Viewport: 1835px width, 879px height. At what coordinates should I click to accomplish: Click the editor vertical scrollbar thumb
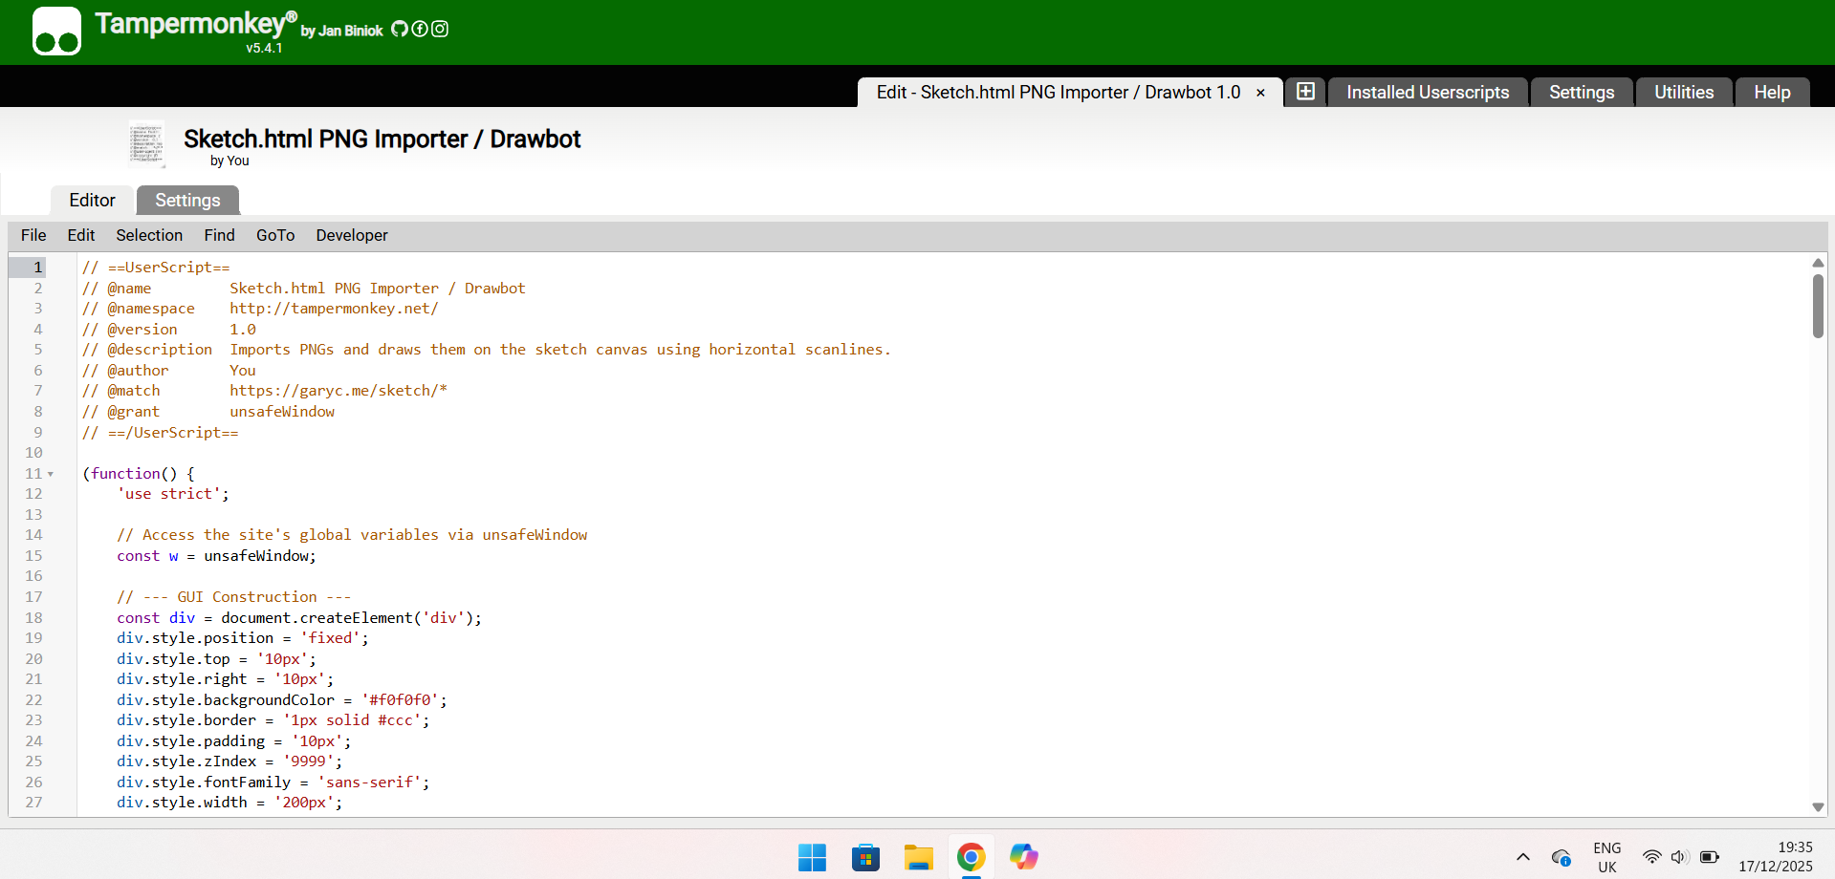[x=1818, y=306]
